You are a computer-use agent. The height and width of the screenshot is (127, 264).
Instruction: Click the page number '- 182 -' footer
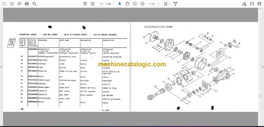tap(22, 109)
